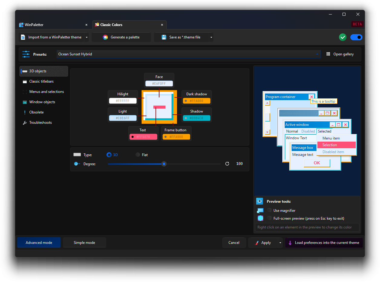Open the Classic titlebars section

[44, 81]
